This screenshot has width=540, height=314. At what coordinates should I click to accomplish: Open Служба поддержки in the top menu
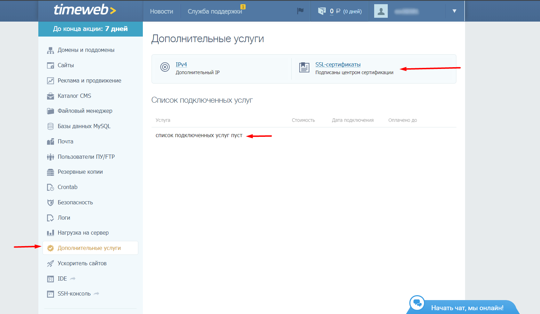coord(215,11)
